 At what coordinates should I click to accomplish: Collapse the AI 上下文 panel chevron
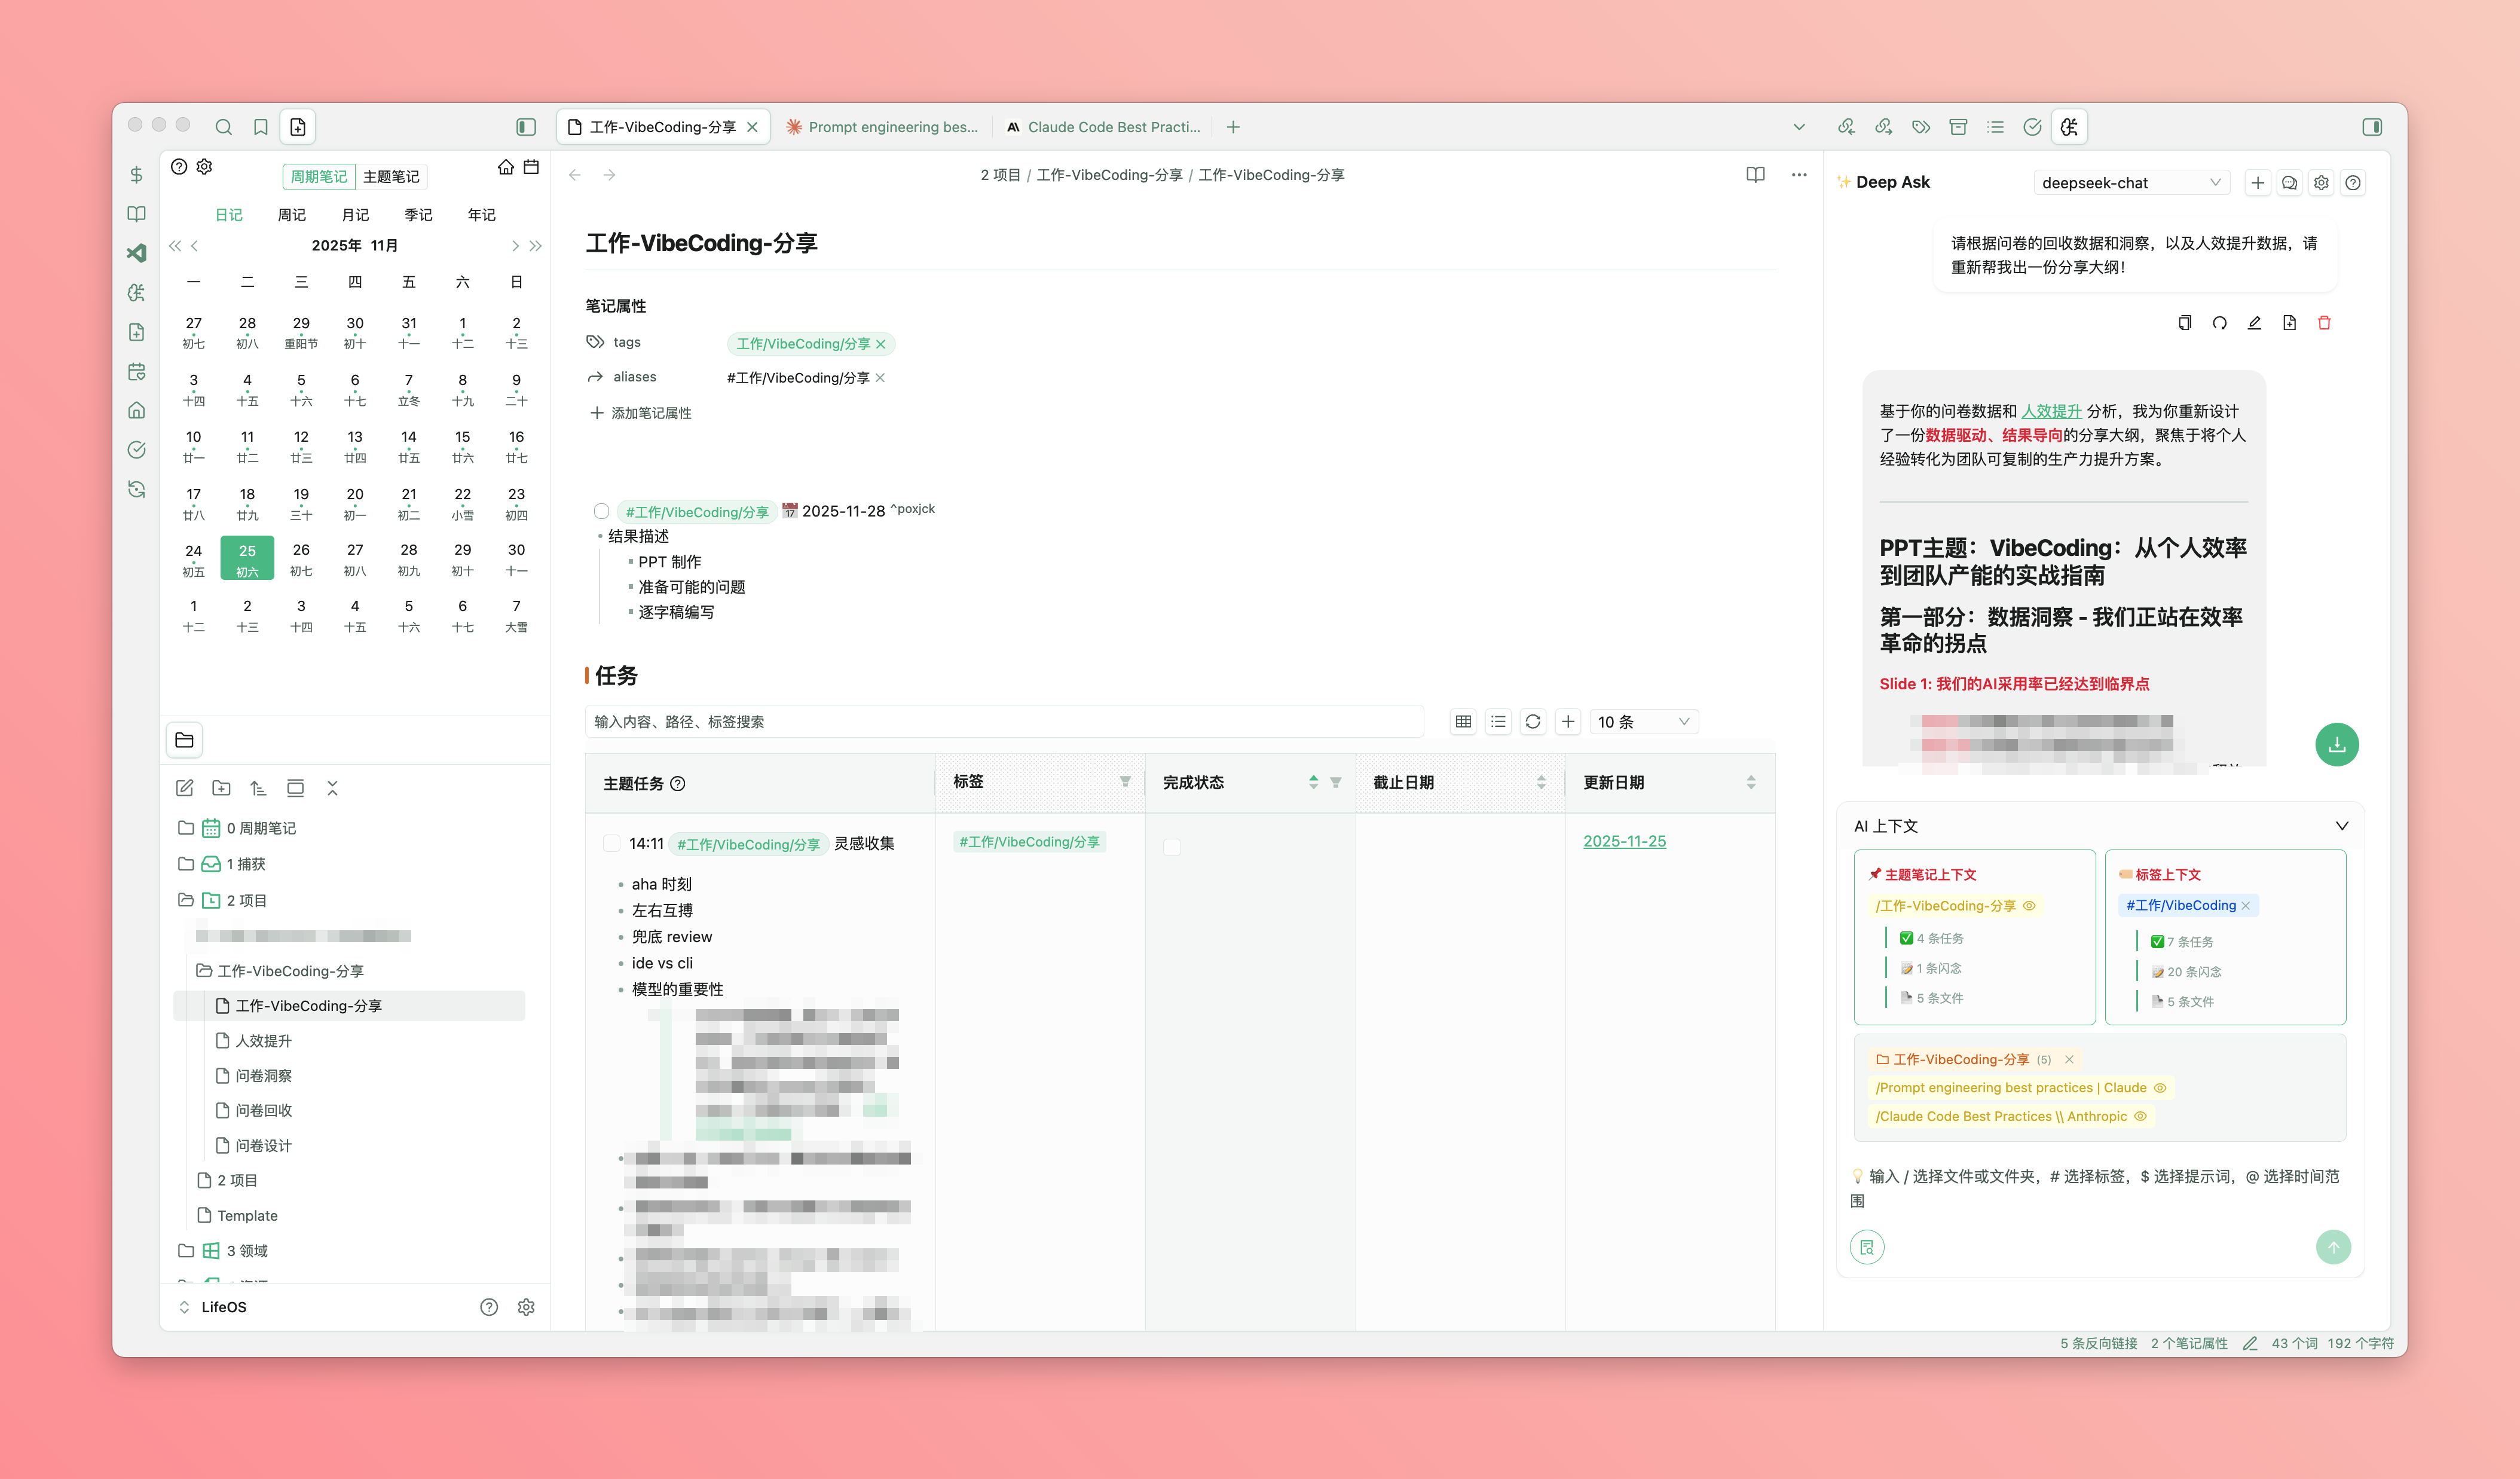click(x=2341, y=826)
